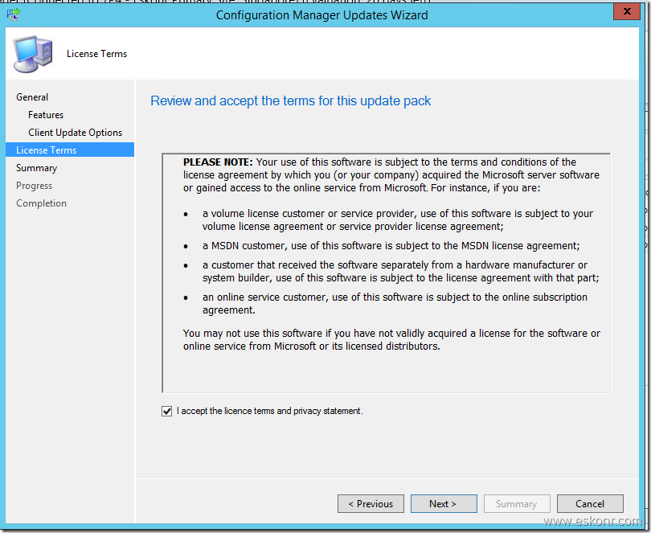
Task: Jump to the Summary step in the sidebar
Action: click(x=37, y=168)
